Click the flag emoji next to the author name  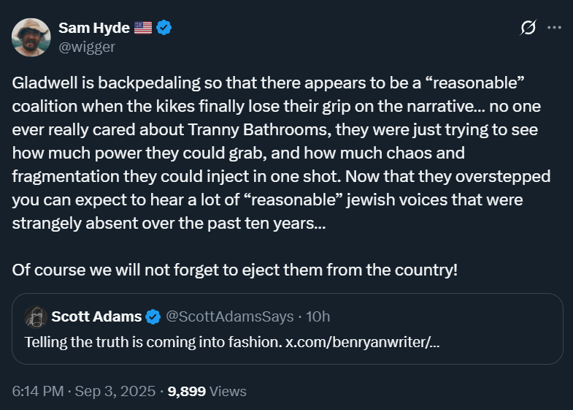pyautogui.click(x=143, y=29)
